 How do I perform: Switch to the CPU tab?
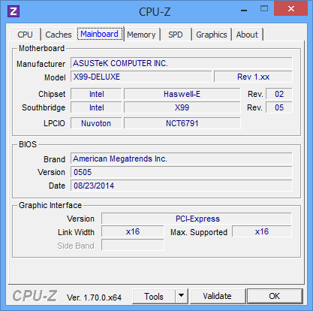click(25, 35)
